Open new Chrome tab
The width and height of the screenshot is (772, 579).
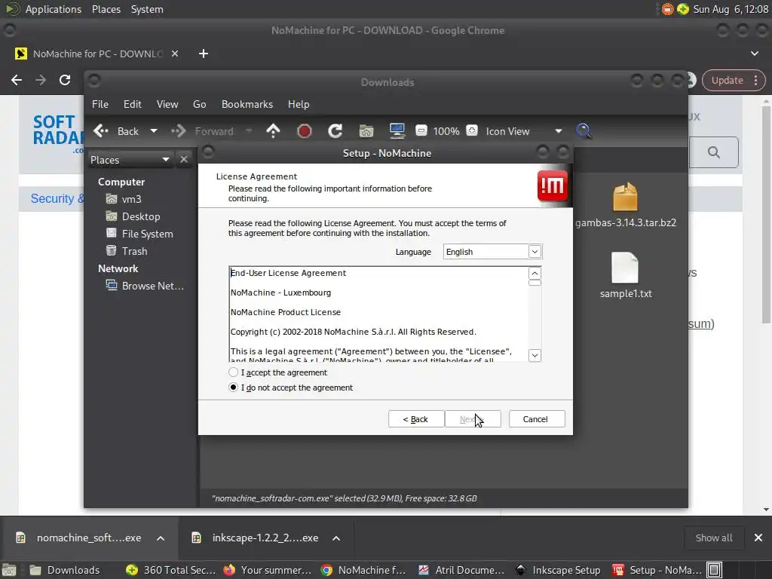pyautogui.click(x=204, y=54)
